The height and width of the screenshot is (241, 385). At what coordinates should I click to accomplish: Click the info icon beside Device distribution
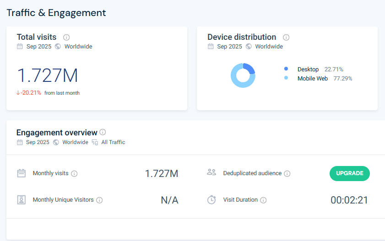pyautogui.click(x=286, y=37)
